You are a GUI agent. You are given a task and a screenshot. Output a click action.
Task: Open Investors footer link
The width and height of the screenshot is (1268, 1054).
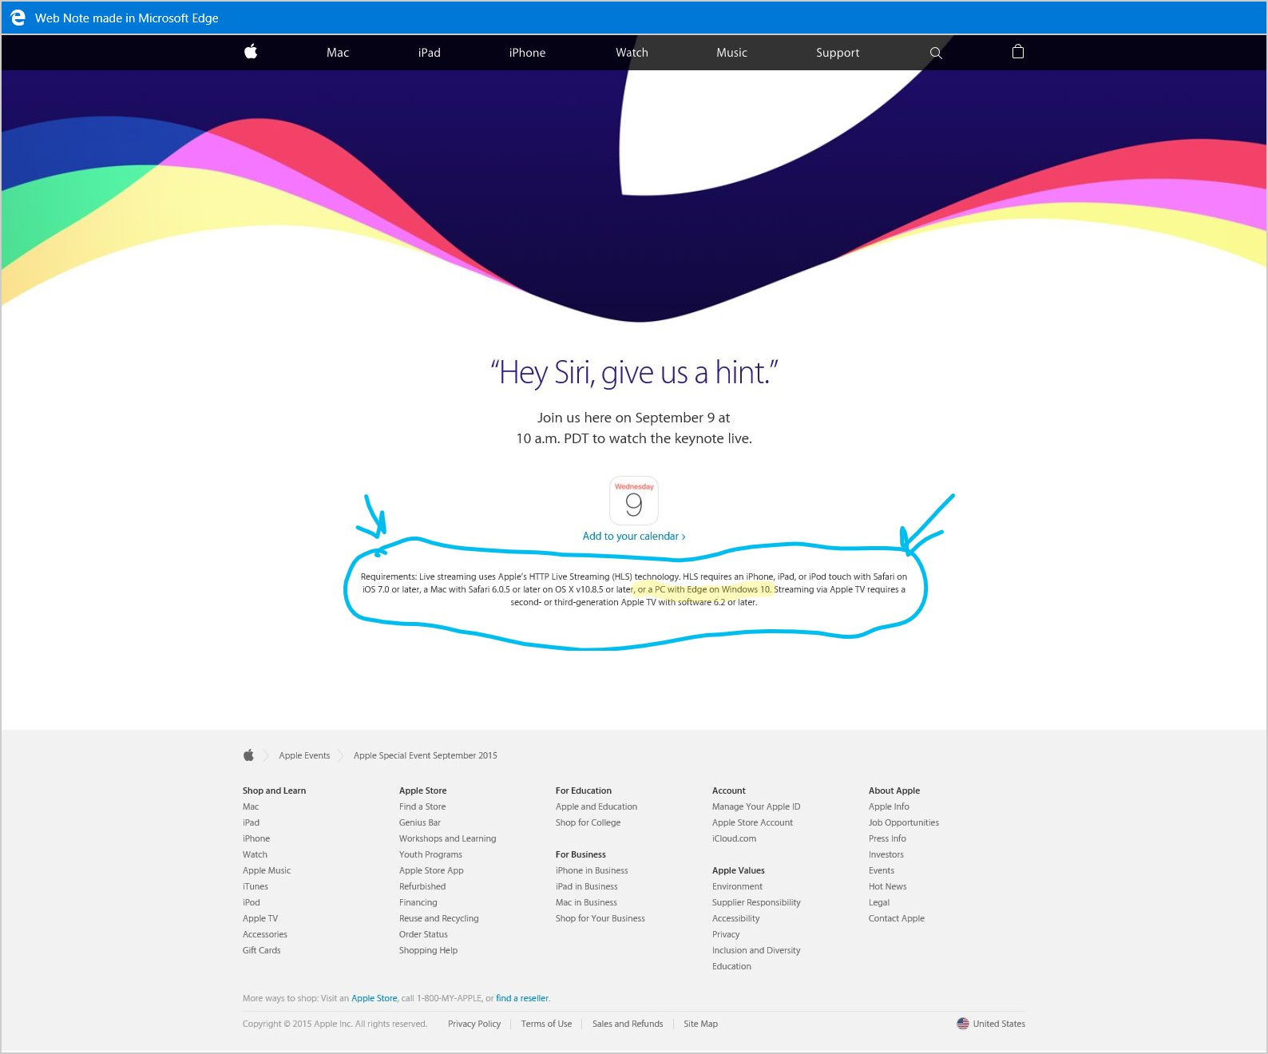(886, 854)
